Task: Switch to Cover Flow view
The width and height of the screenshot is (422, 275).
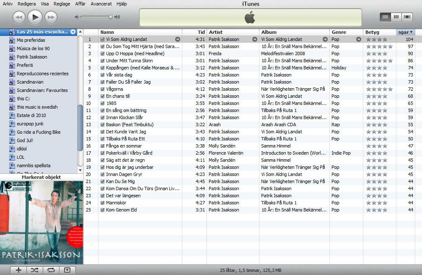Action: [407, 17]
